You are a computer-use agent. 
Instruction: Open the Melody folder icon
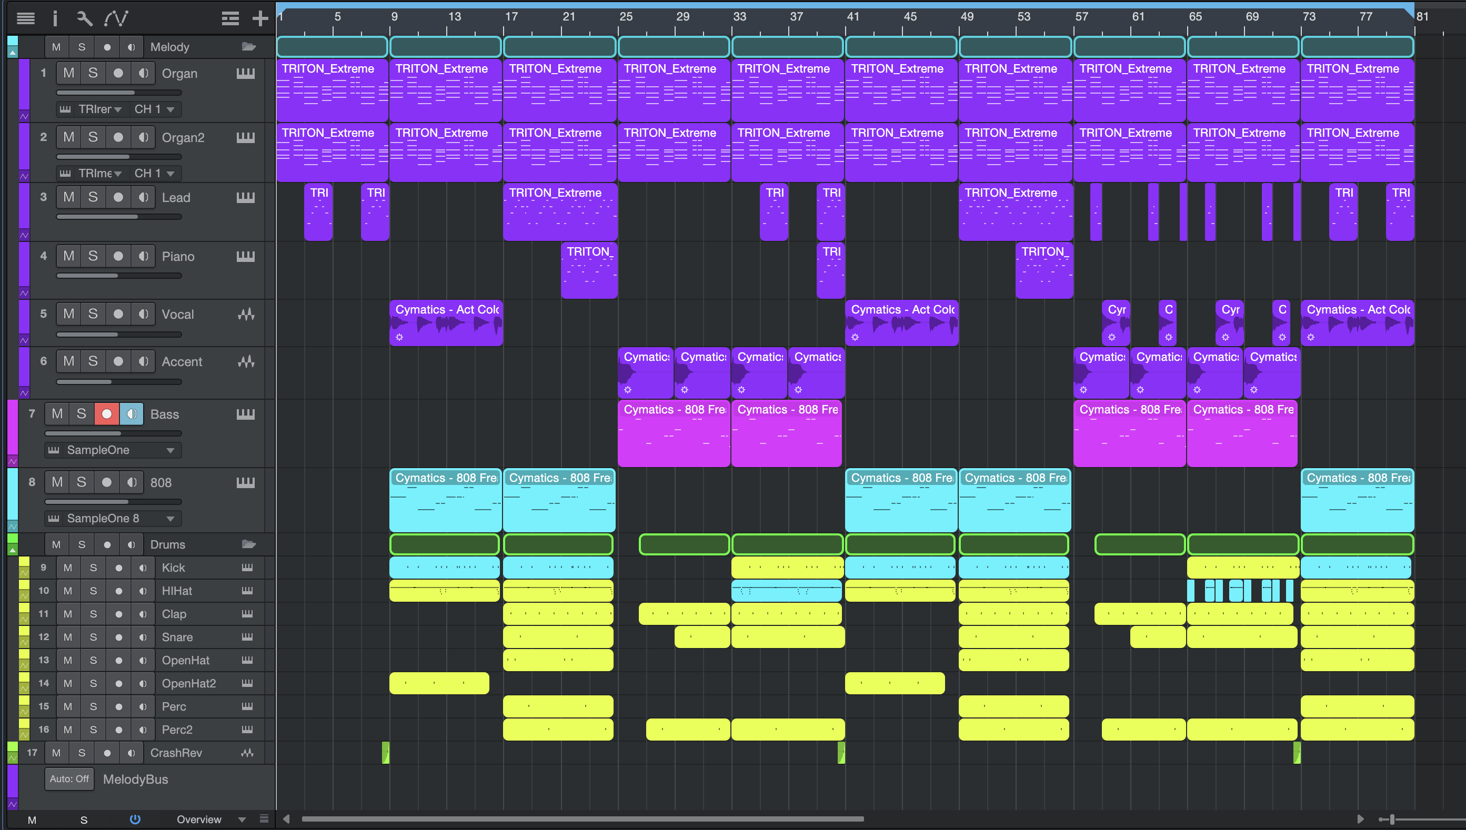pyautogui.click(x=248, y=47)
